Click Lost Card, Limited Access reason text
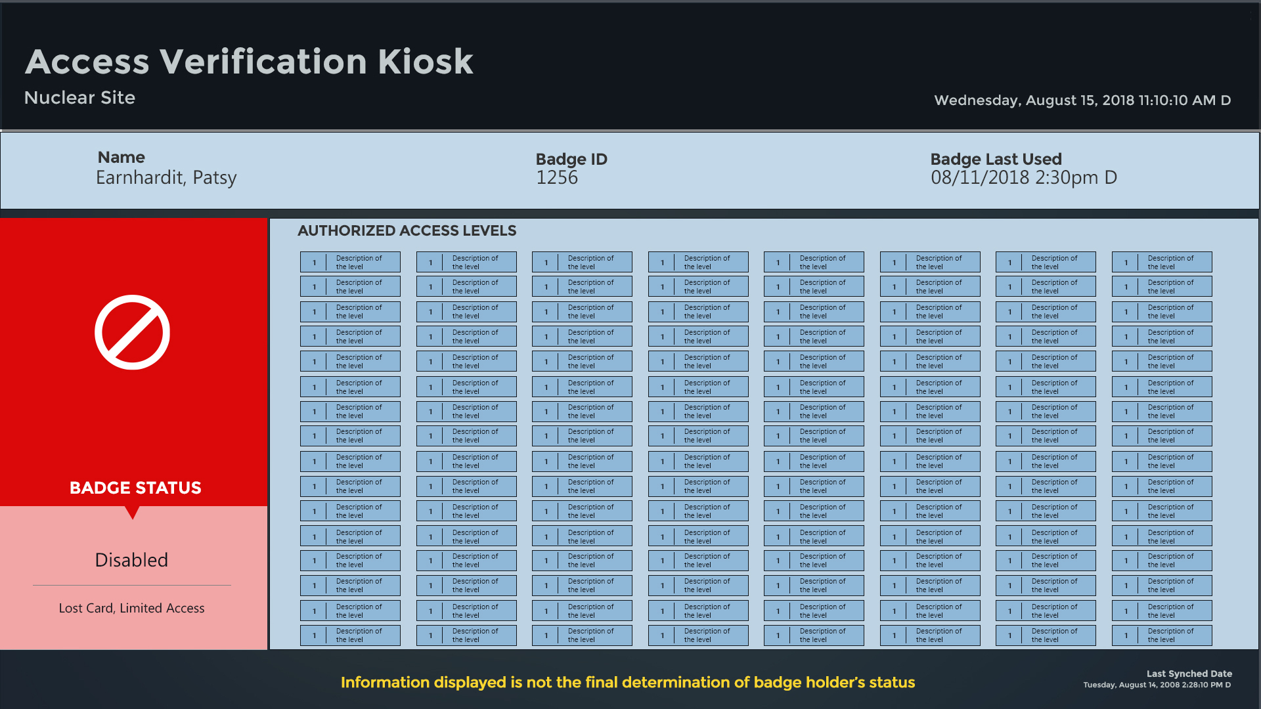 [131, 608]
